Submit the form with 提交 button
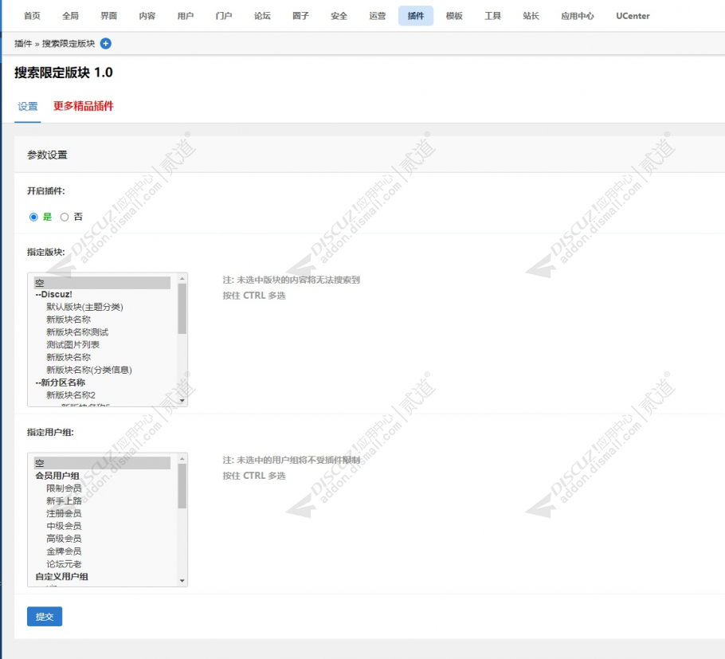 coord(45,617)
